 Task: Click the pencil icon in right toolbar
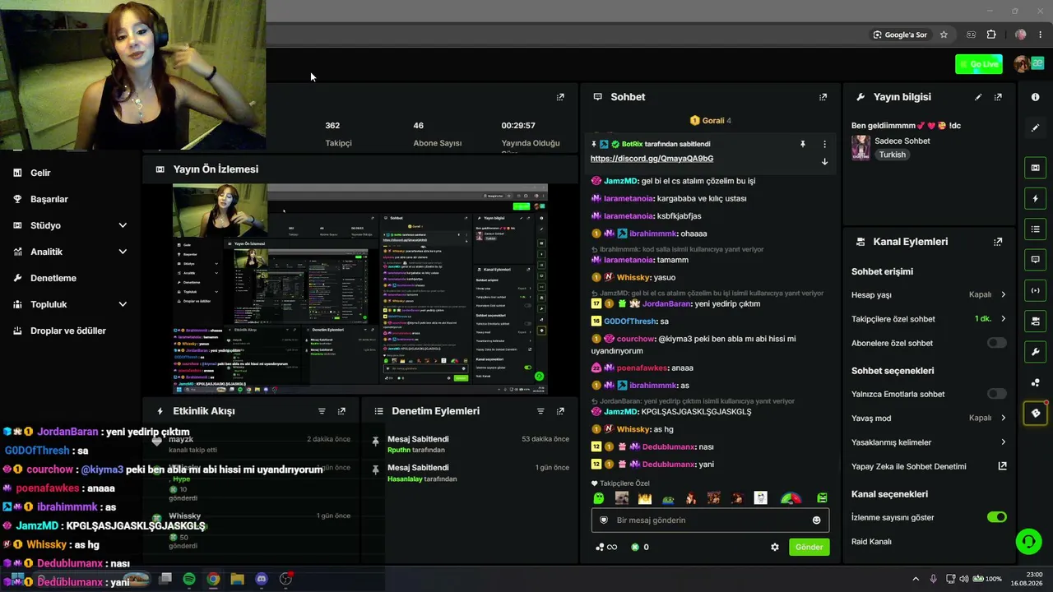pos(1035,128)
